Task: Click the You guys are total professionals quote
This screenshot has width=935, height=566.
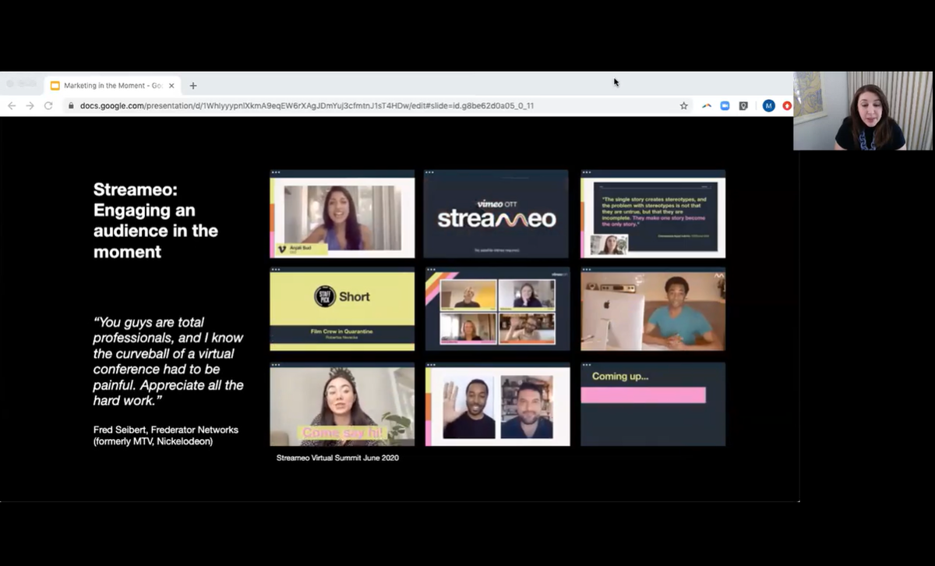Action: pyautogui.click(x=168, y=361)
